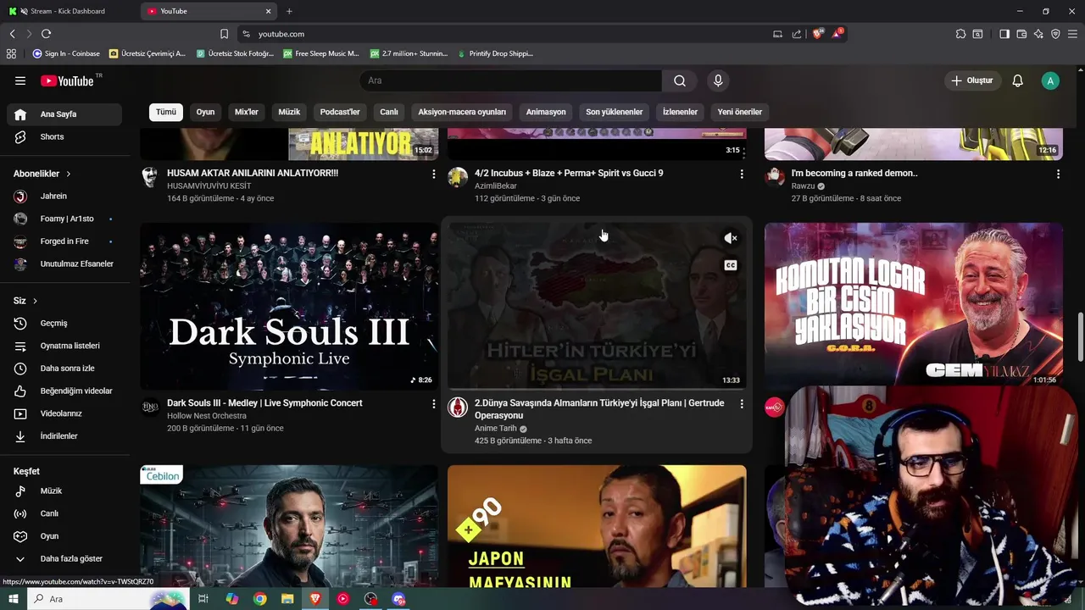Open Task View on the taskbar
The height and width of the screenshot is (610, 1085).
tap(203, 599)
